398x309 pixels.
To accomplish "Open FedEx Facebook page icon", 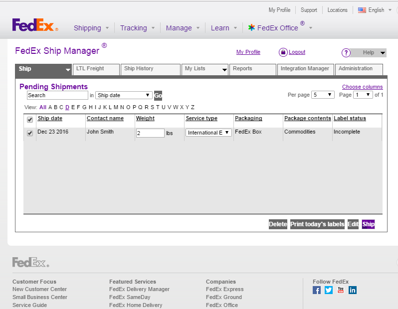I will 317,290.
